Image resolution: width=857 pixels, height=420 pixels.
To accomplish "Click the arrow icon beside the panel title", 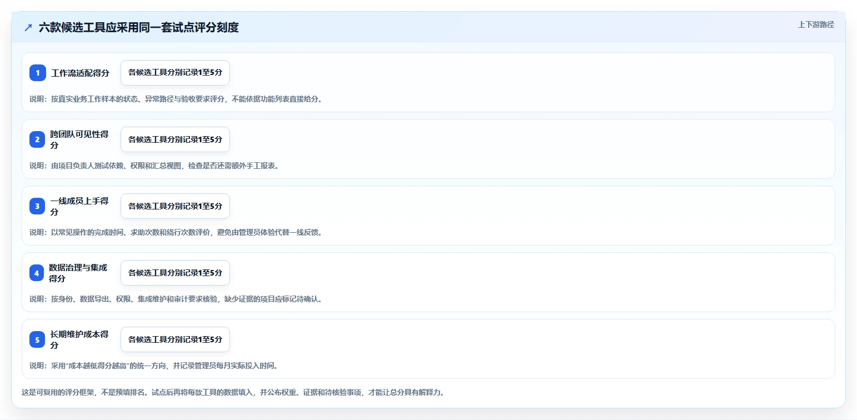I will pos(28,28).
